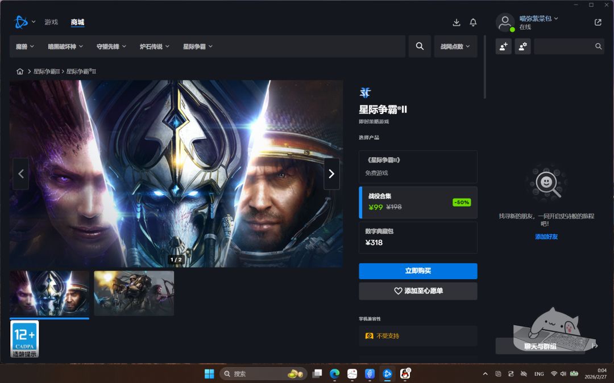This screenshot has height=383, width=614.
Task: Click the user profile avatar
Action: [505, 22]
